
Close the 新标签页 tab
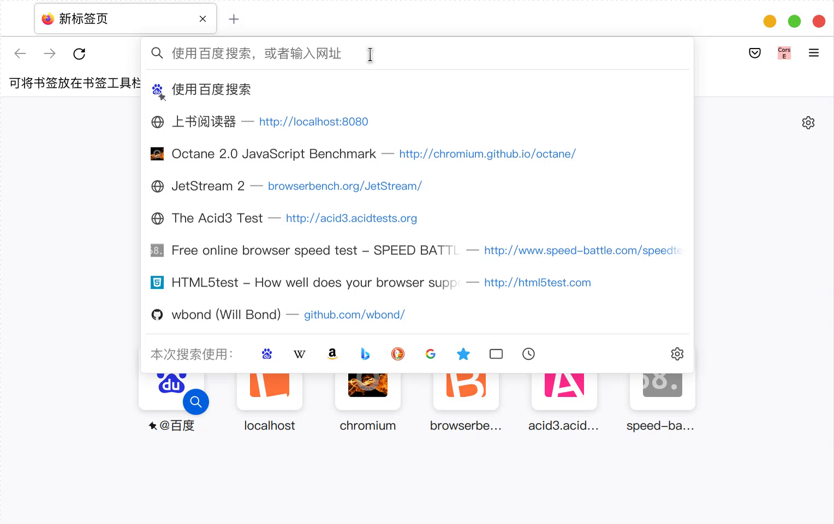[203, 19]
